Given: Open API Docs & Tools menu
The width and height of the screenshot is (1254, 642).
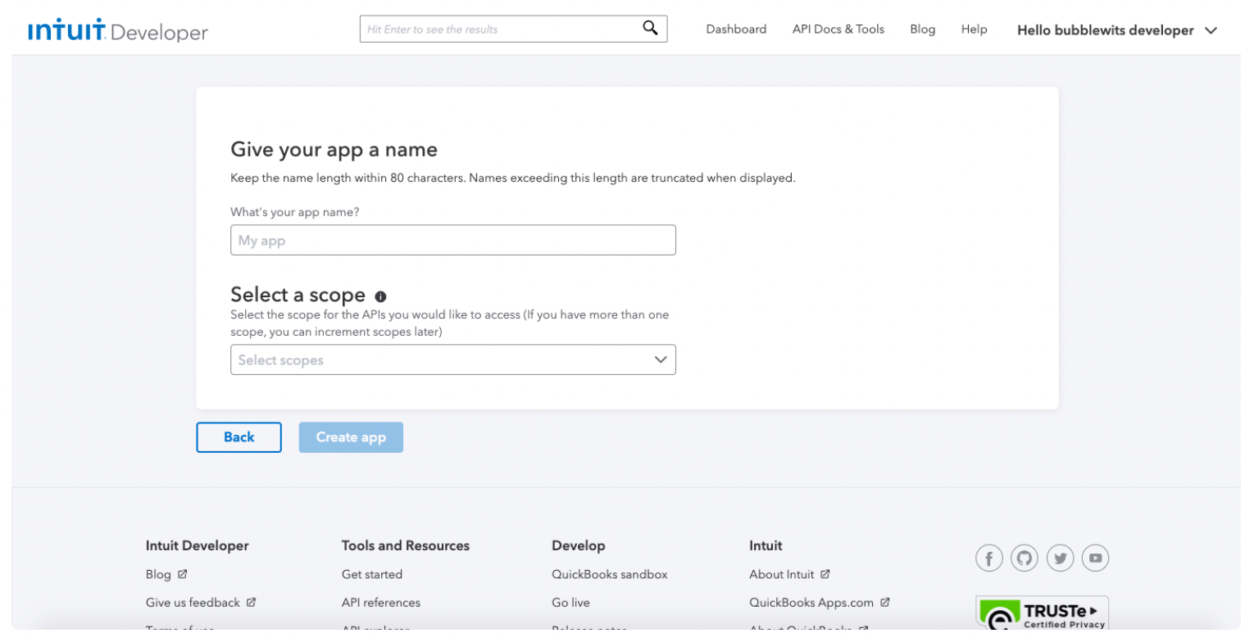Looking at the screenshot, I should coord(838,29).
